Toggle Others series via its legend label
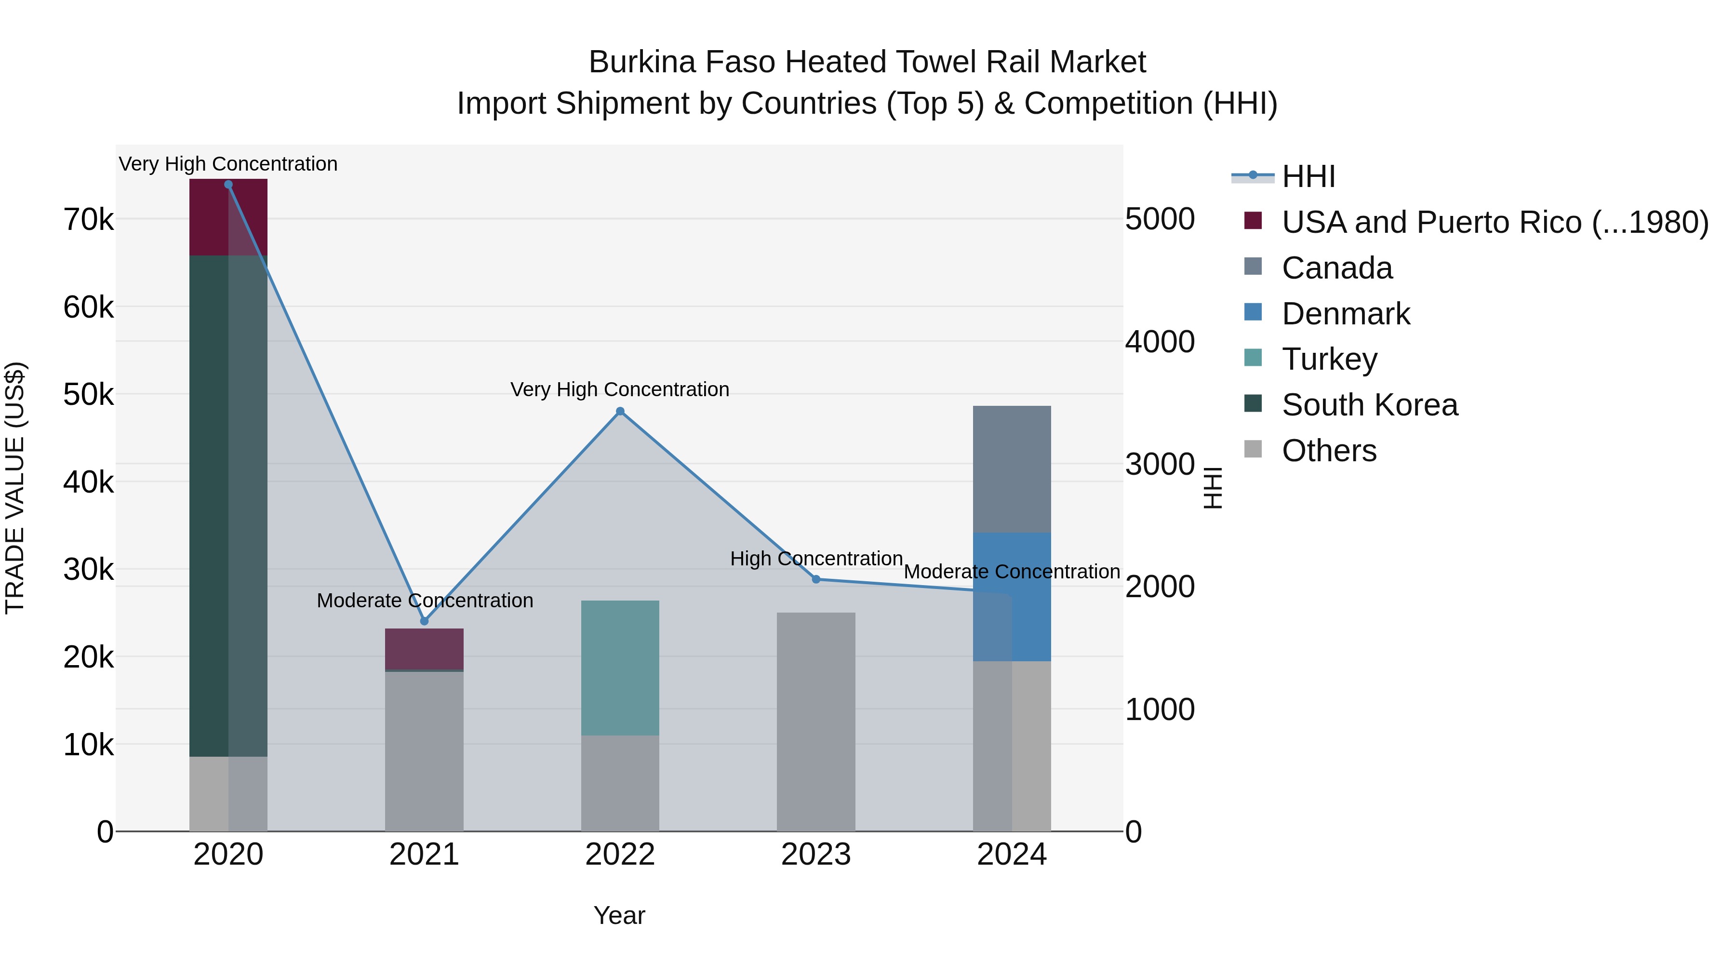 [x=1330, y=451]
